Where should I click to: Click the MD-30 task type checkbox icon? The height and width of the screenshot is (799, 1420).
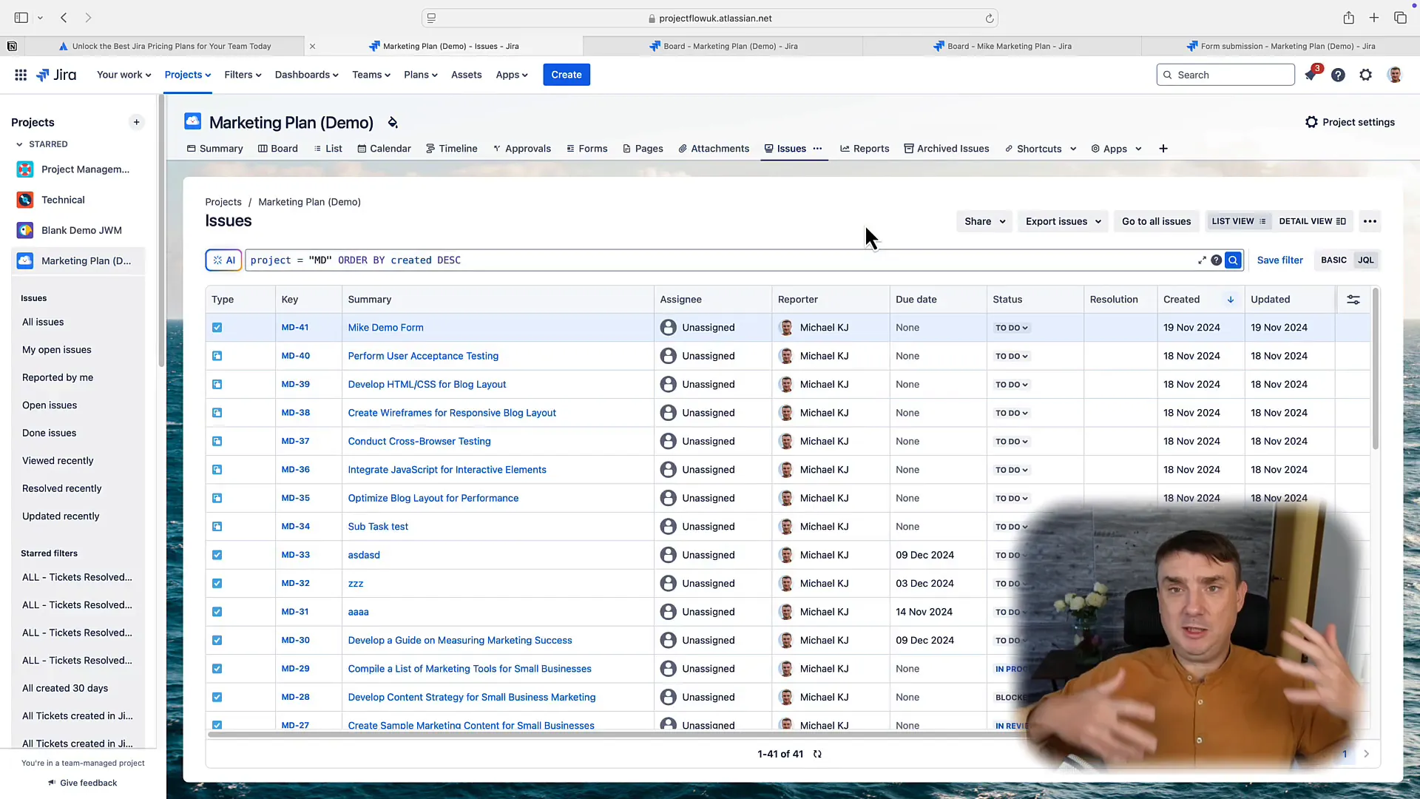pyautogui.click(x=217, y=641)
